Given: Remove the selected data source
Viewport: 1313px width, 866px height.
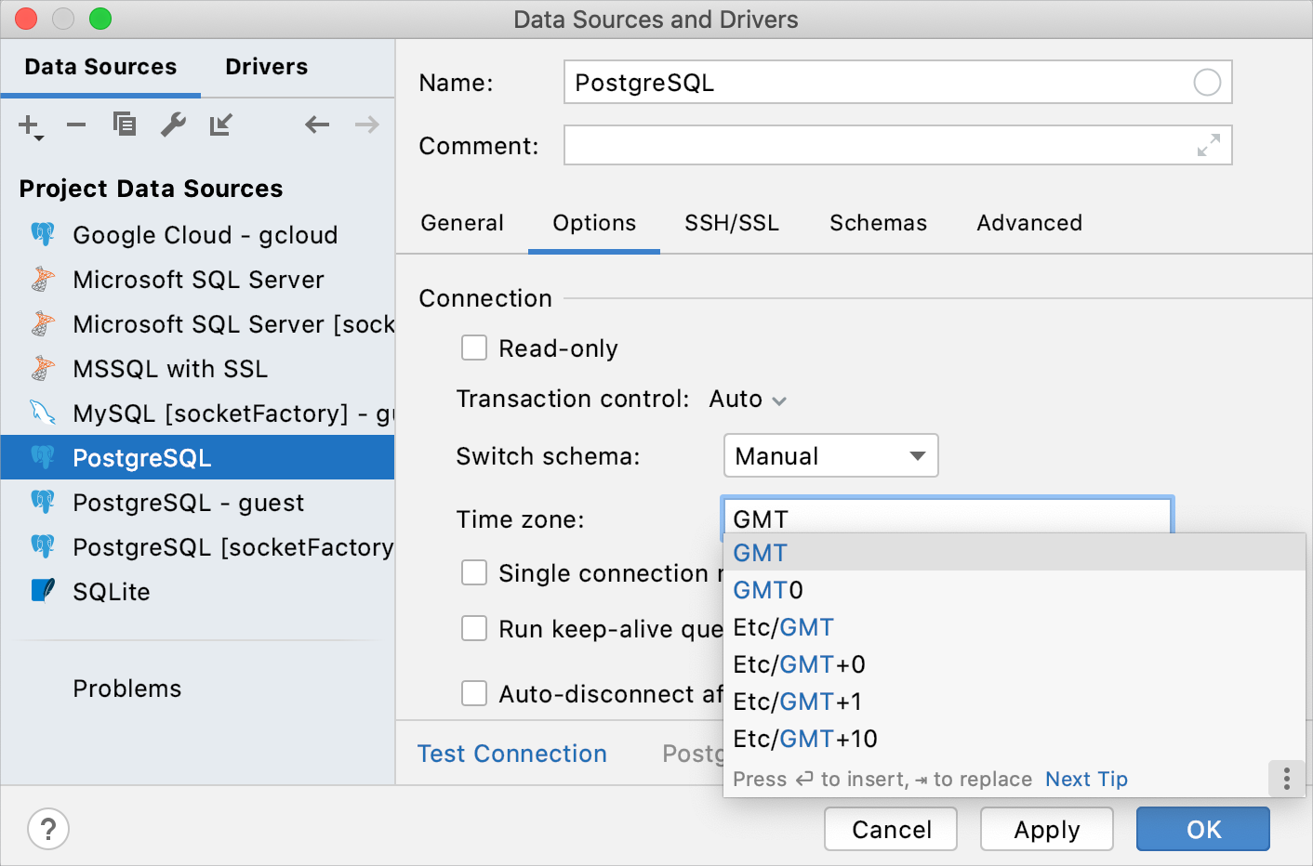Looking at the screenshot, I should coord(75,124).
